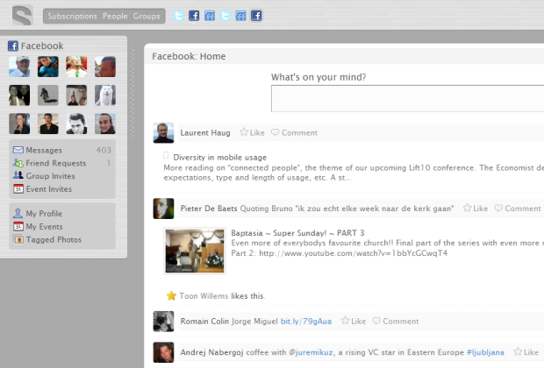Viewport: 544px width, 368px height.
Task: Open the leftmost Twitter account icon
Action: click(x=178, y=16)
